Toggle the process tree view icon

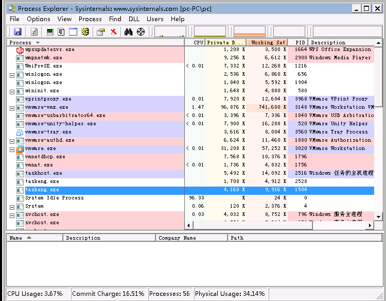(61, 31)
